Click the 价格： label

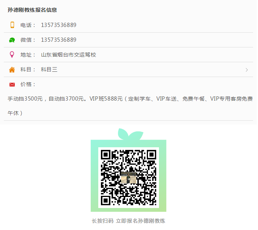(x=28, y=84)
